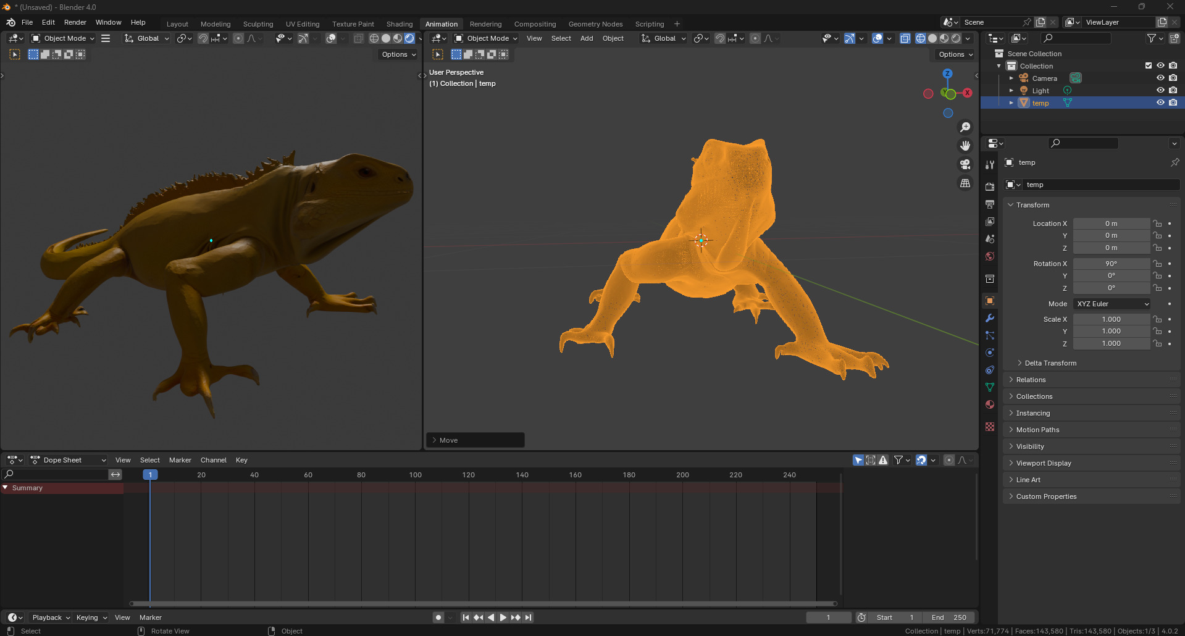Uncheck Collection exclude from view layer

tap(1149, 65)
